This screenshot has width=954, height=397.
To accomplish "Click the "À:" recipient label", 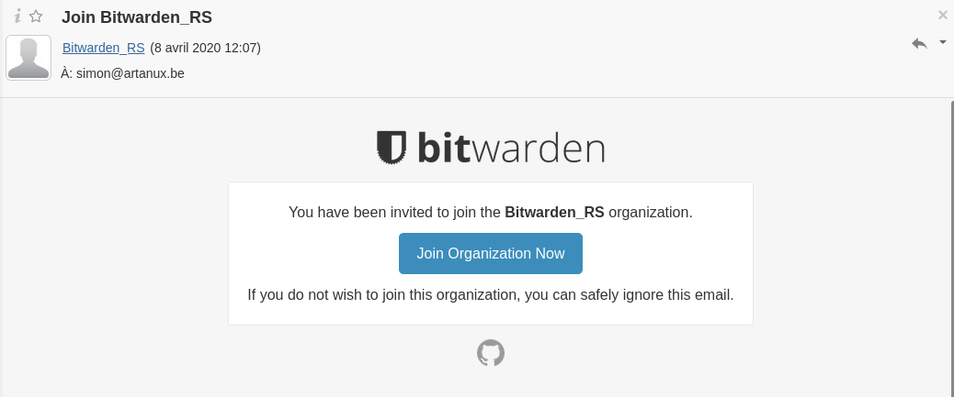I will [x=66, y=73].
